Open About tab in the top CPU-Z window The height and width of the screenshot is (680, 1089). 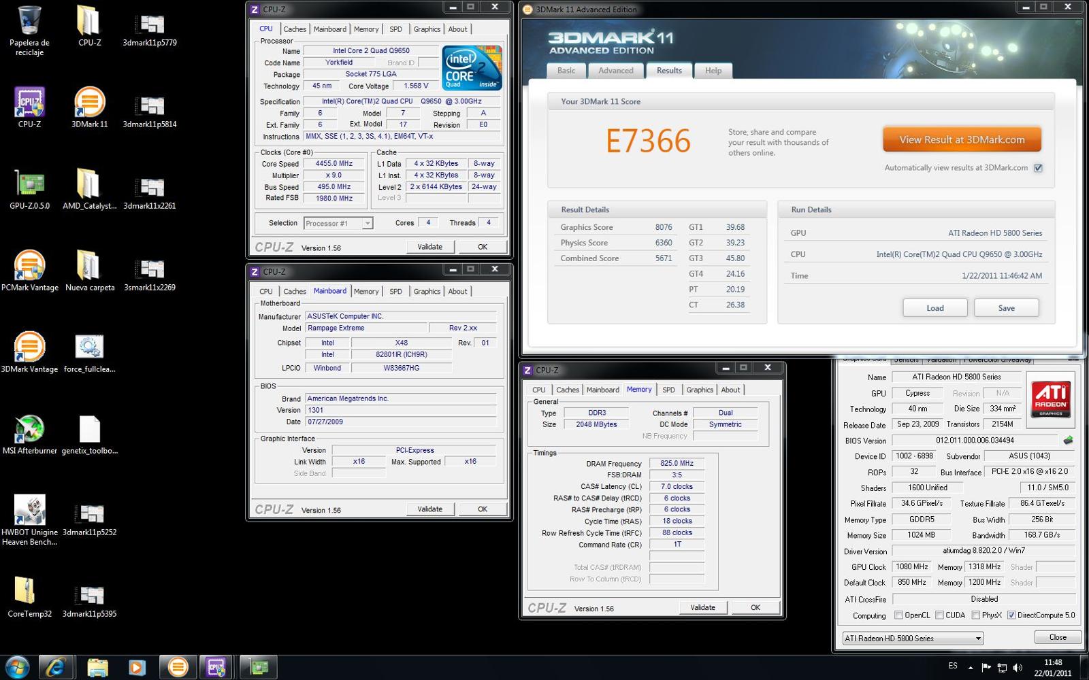tap(457, 29)
